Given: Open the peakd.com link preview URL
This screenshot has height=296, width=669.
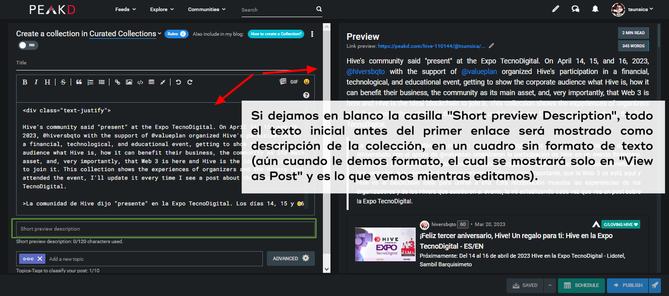Looking at the screenshot, I should coord(432,46).
